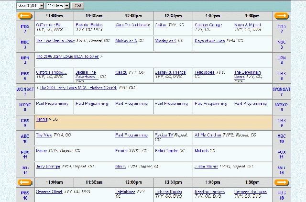This screenshot has height=202, width=306.
Task: Open Days of our Lives listing
Action: (x=209, y=41)
